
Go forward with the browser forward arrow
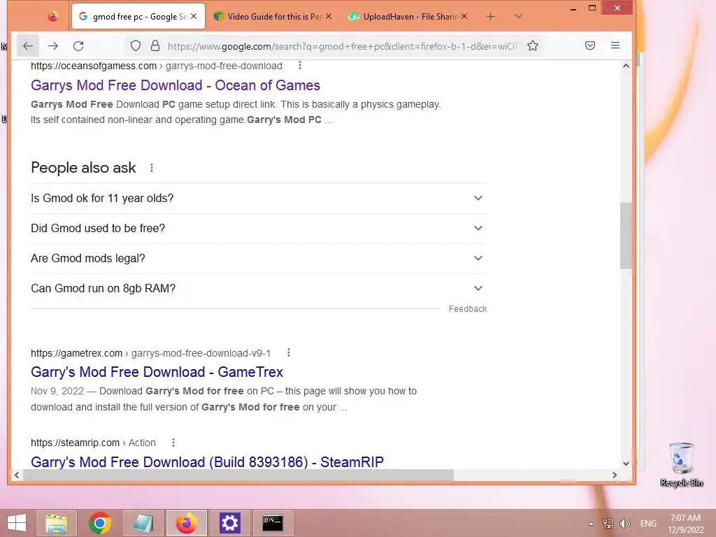53,45
